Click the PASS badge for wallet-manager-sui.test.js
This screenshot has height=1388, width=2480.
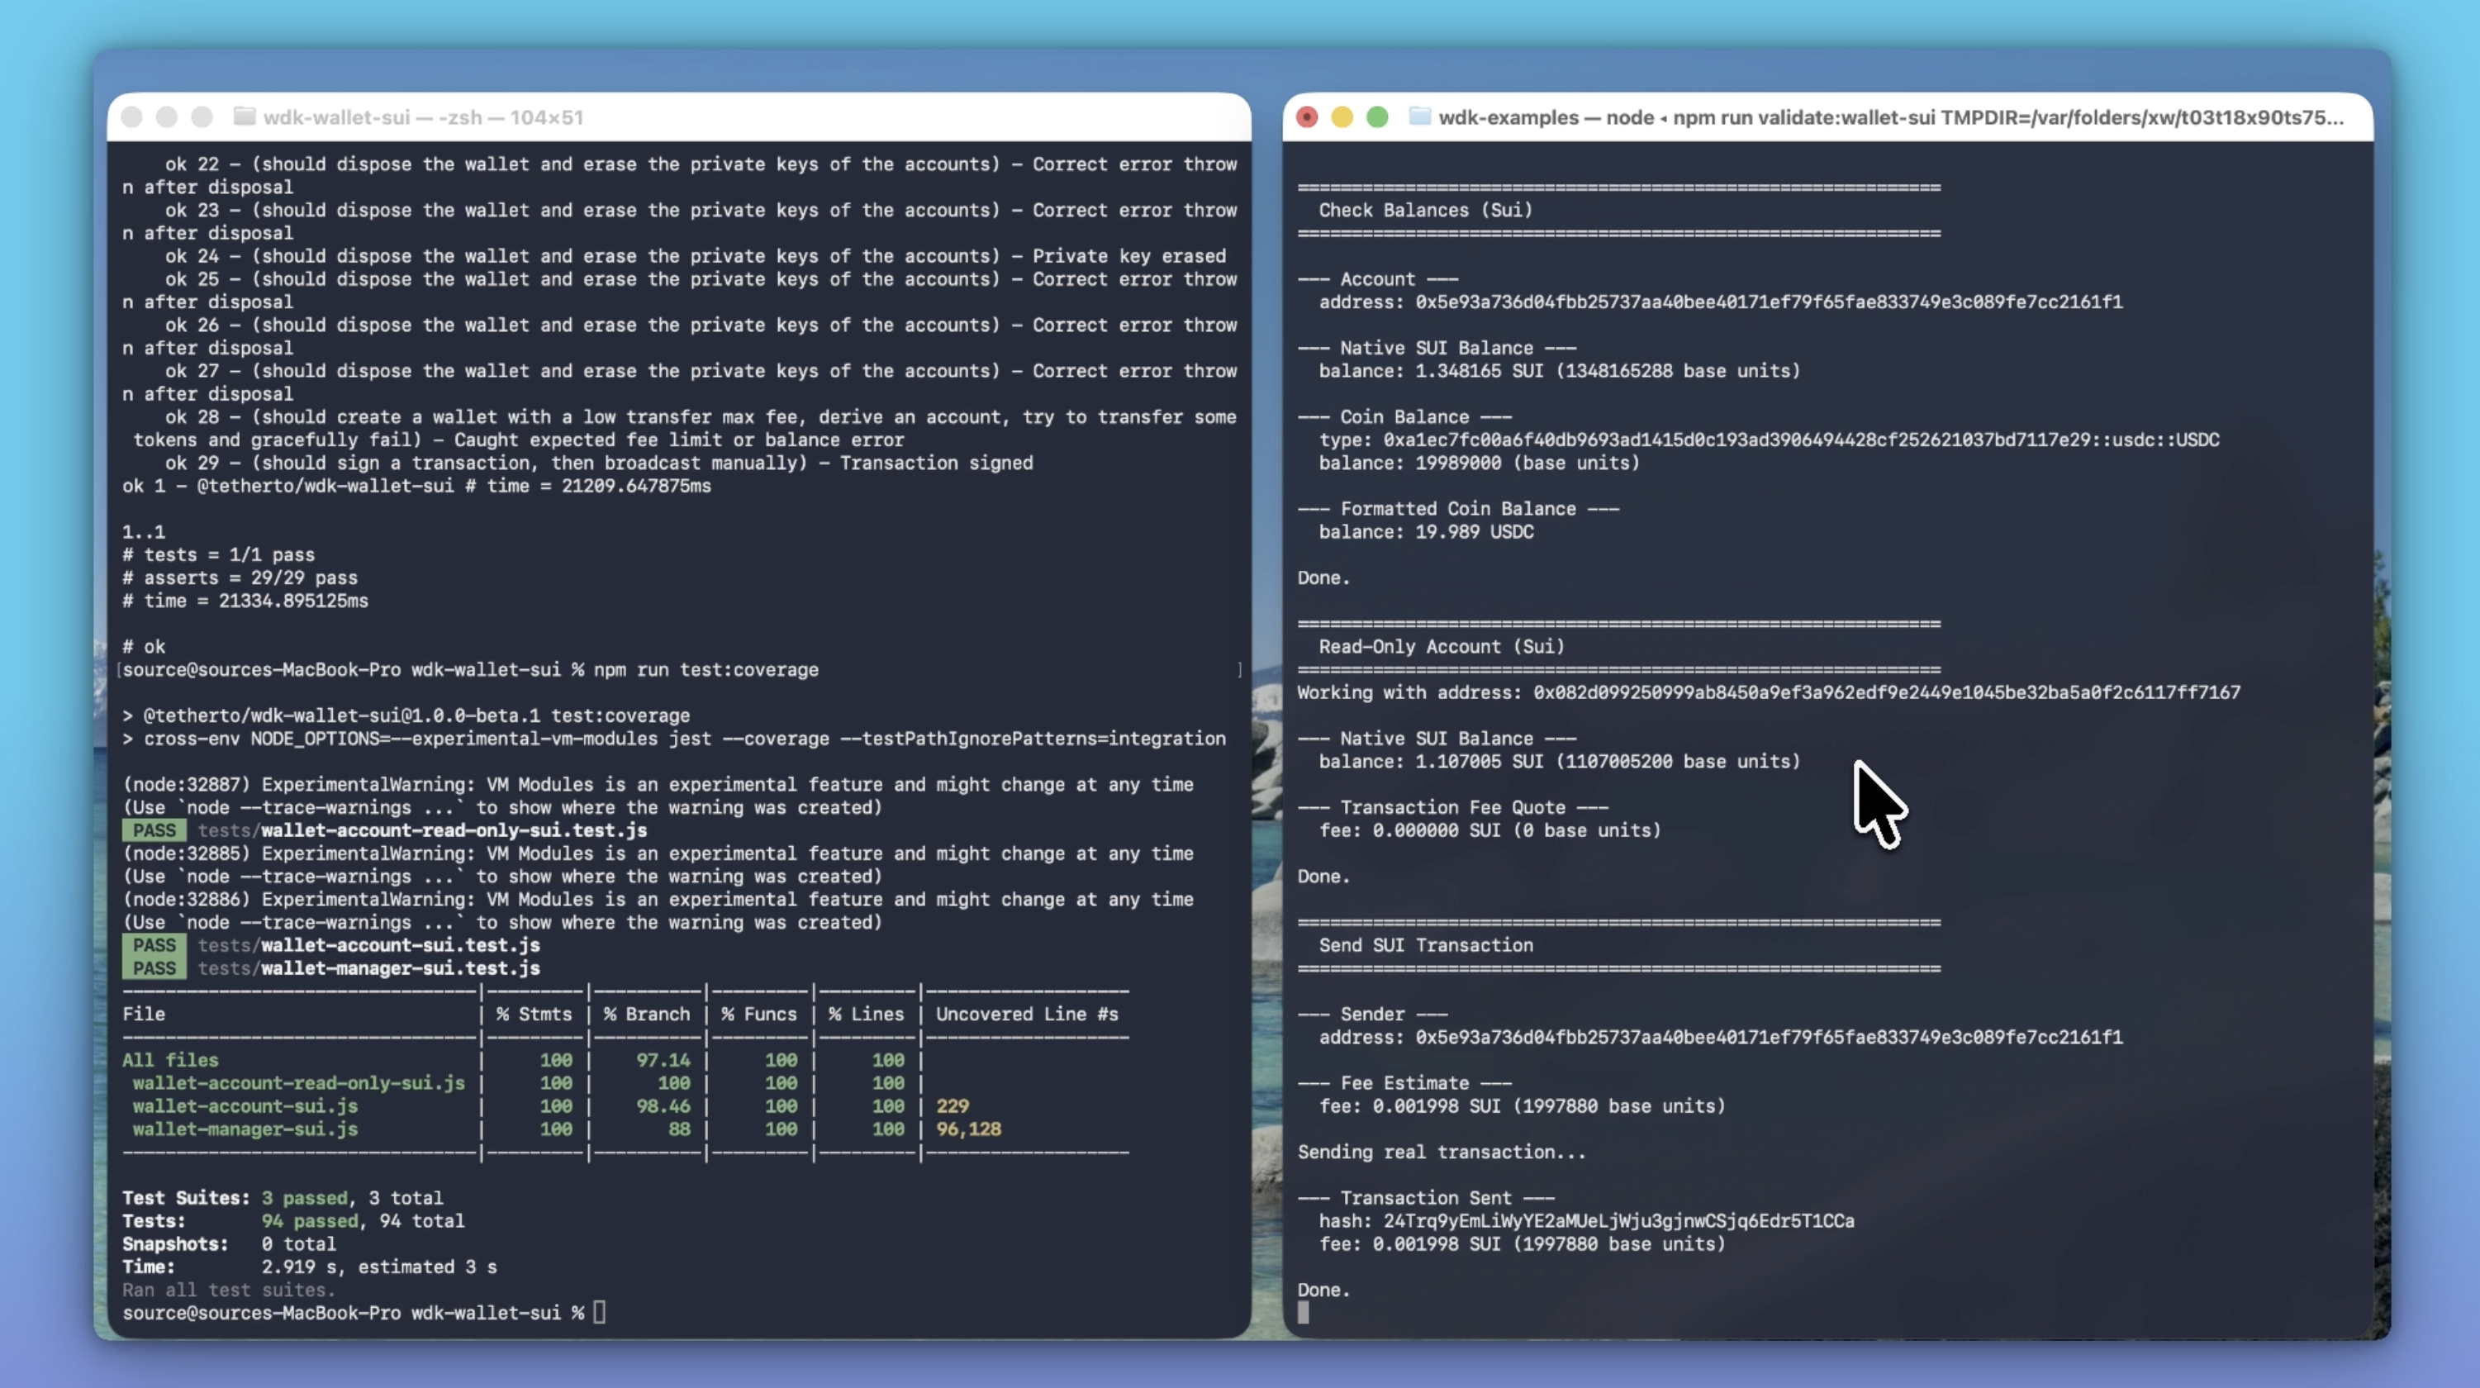coord(154,968)
